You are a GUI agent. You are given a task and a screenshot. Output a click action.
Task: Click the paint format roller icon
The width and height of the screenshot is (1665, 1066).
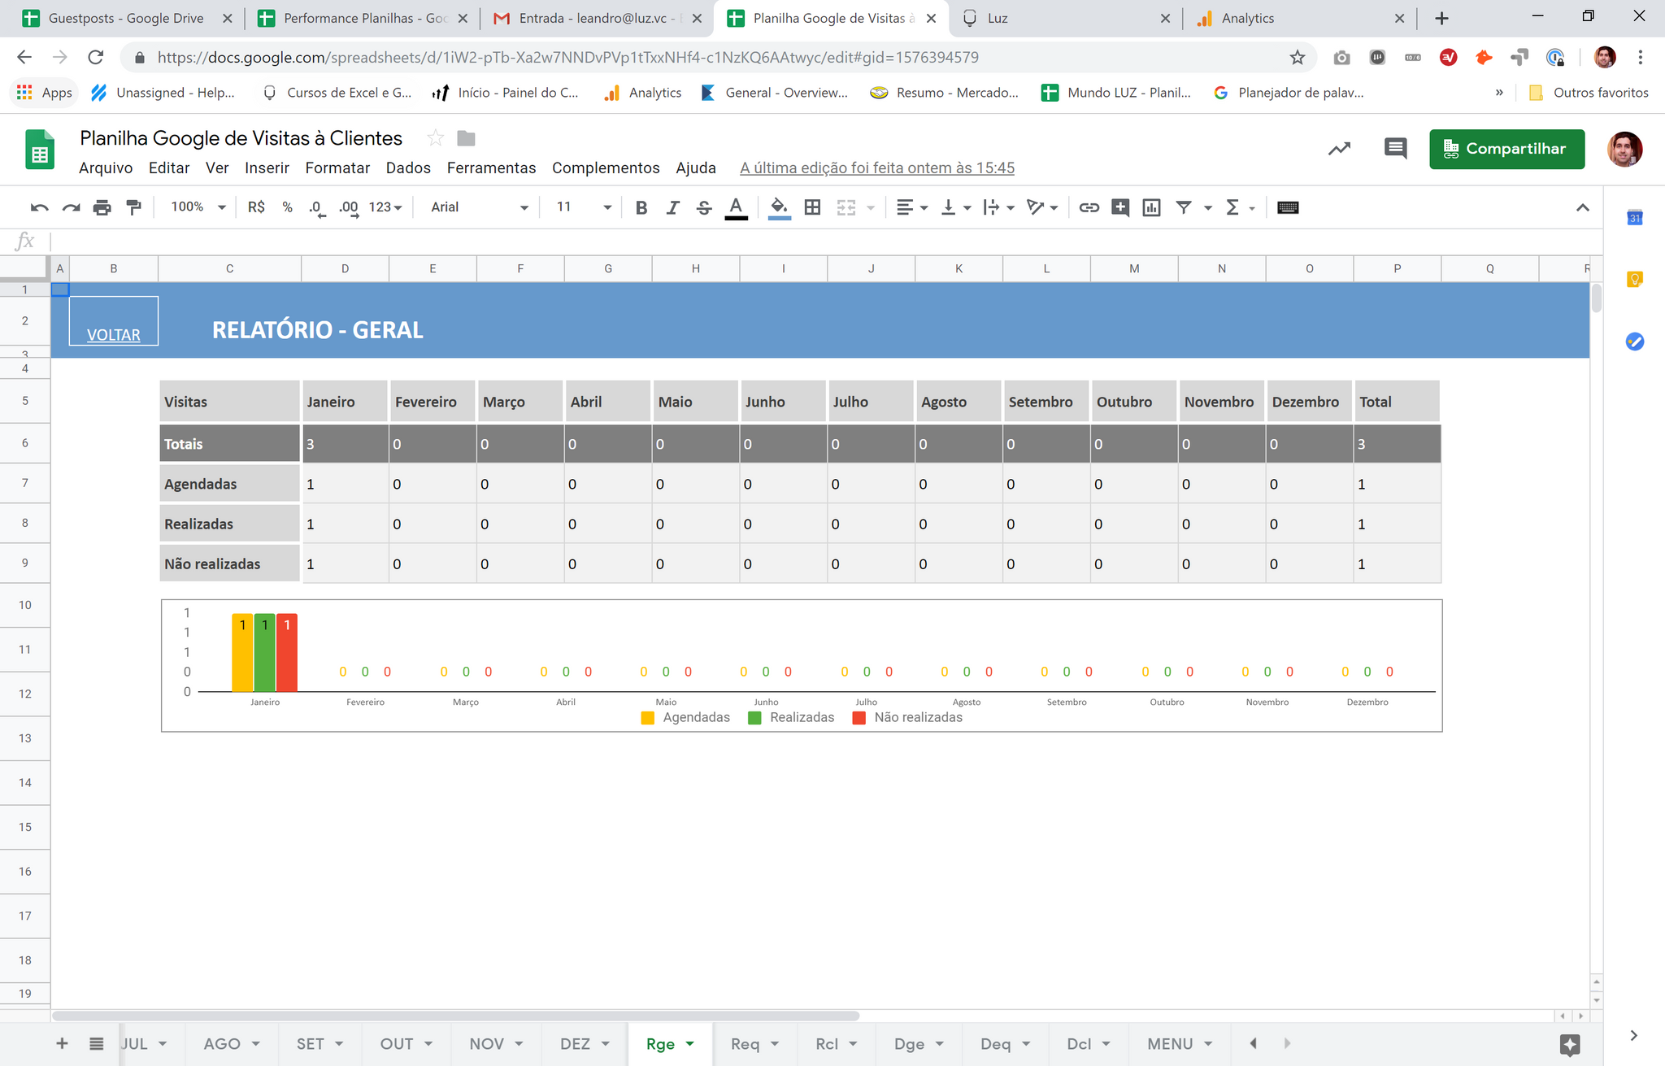click(x=134, y=207)
